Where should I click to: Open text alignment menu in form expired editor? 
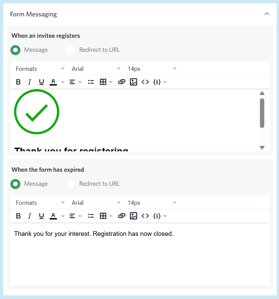point(75,216)
